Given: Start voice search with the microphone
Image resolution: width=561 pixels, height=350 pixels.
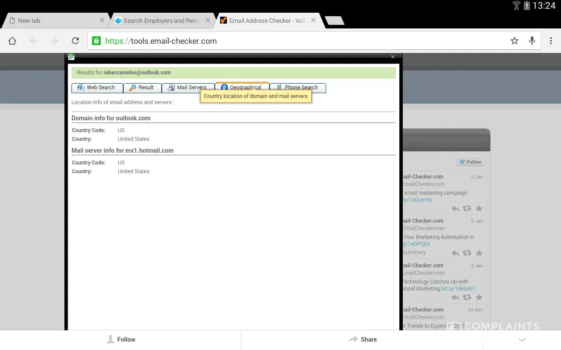Looking at the screenshot, I should pyautogui.click(x=532, y=41).
